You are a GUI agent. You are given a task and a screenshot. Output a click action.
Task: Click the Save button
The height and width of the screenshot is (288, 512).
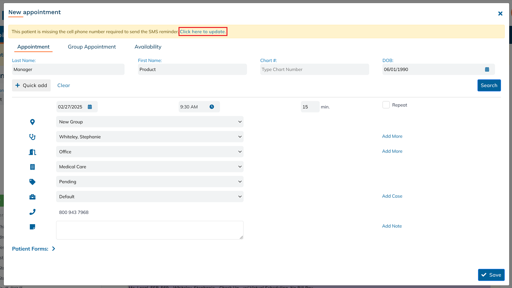[491, 275]
